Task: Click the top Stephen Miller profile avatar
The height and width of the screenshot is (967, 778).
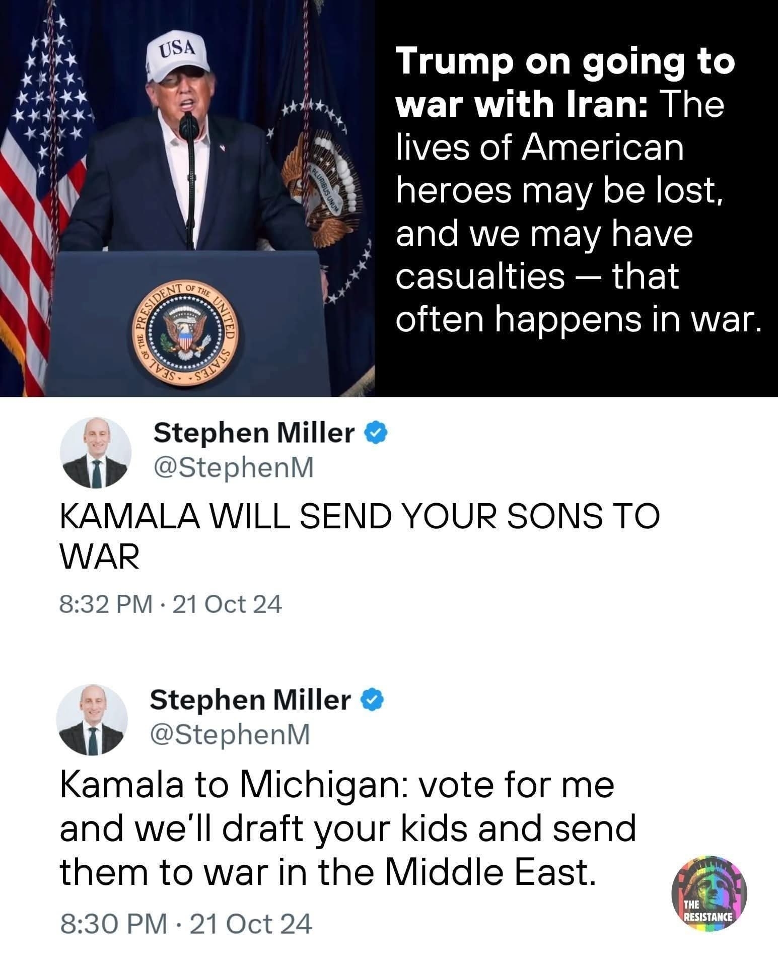Action: point(96,452)
